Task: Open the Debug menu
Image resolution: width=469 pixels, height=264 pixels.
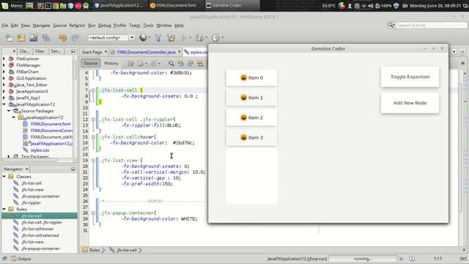Action: coord(104,26)
